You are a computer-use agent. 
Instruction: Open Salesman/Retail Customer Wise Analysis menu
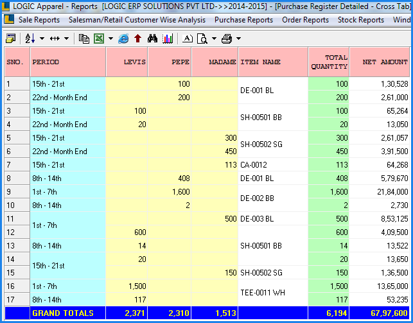[137, 20]
